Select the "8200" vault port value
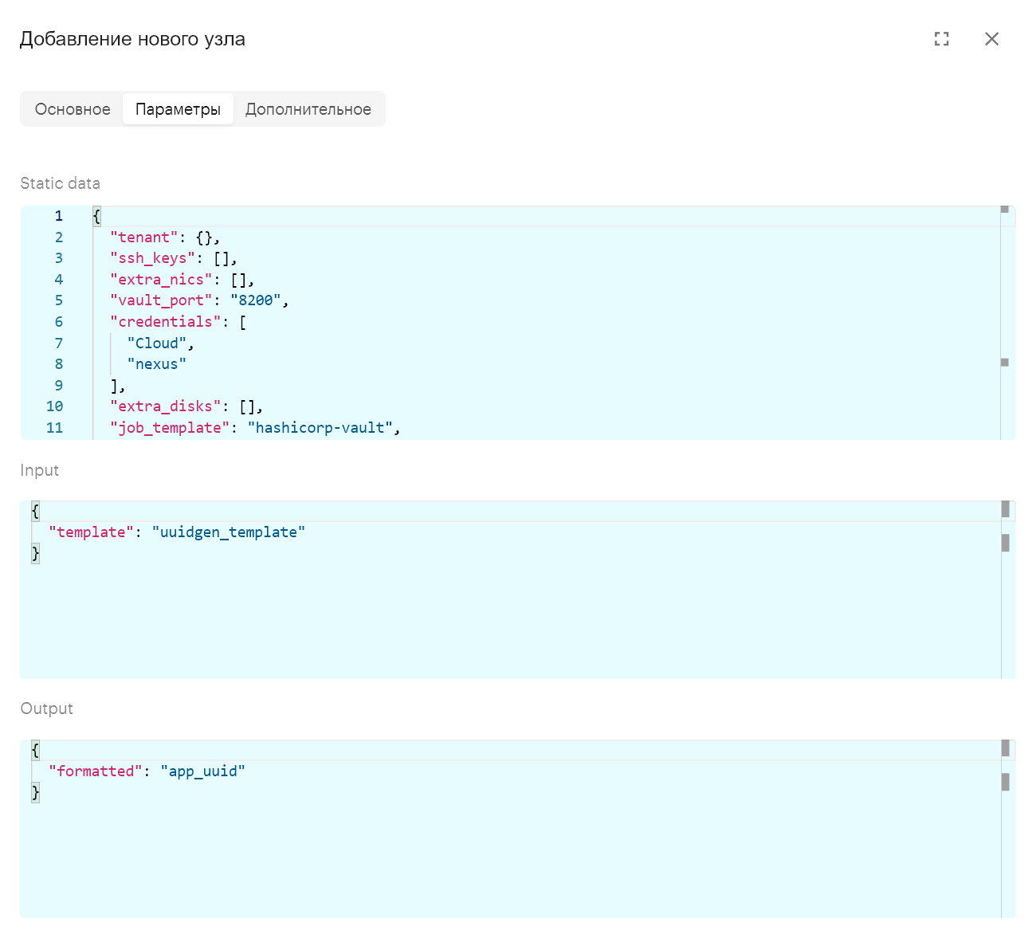The image size is (1036, 938). point(256,300)
